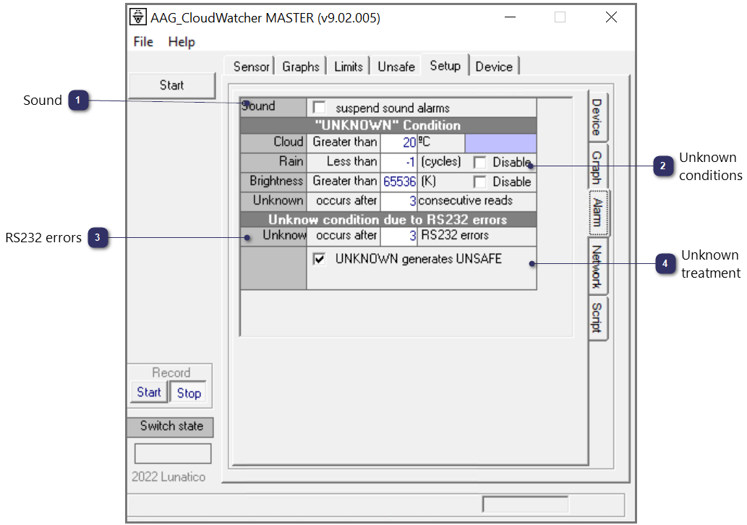
Task: Click the status box in bottom bar
Action: coord(526,505)
